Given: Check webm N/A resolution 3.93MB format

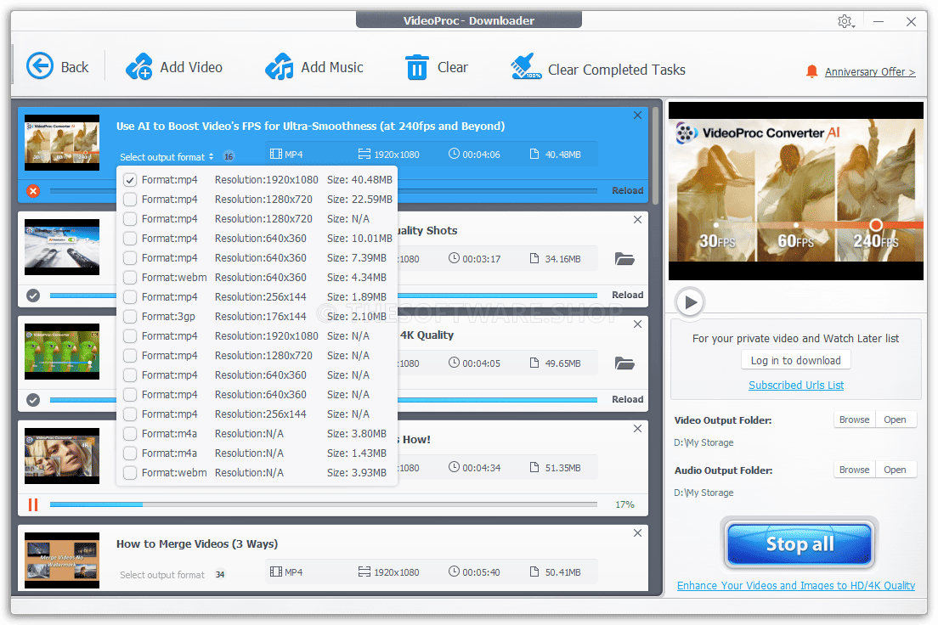Looking at the screenshot, I should click(x=130, y=473).
